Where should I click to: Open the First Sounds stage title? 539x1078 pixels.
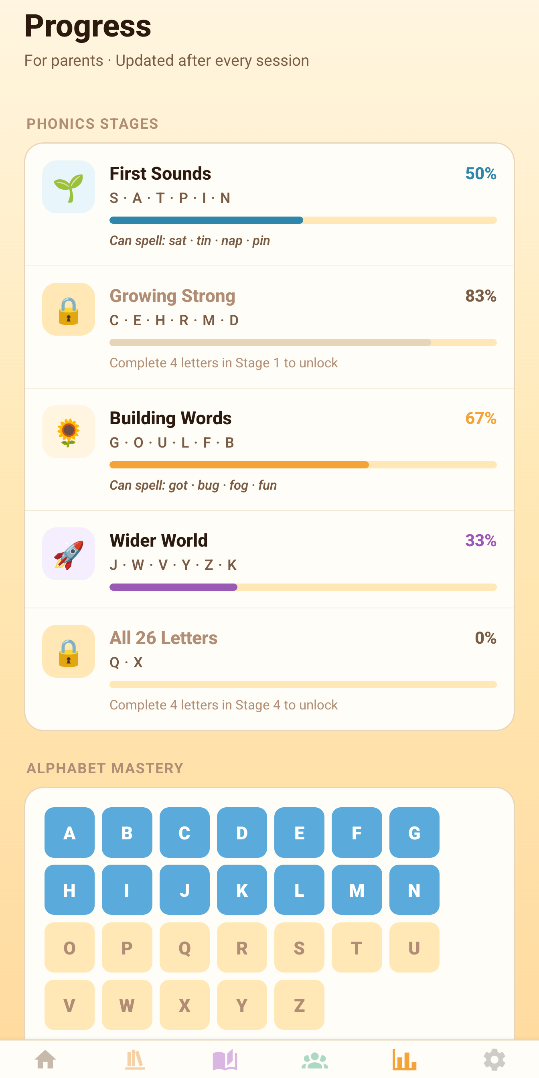(x=160, y=174)
